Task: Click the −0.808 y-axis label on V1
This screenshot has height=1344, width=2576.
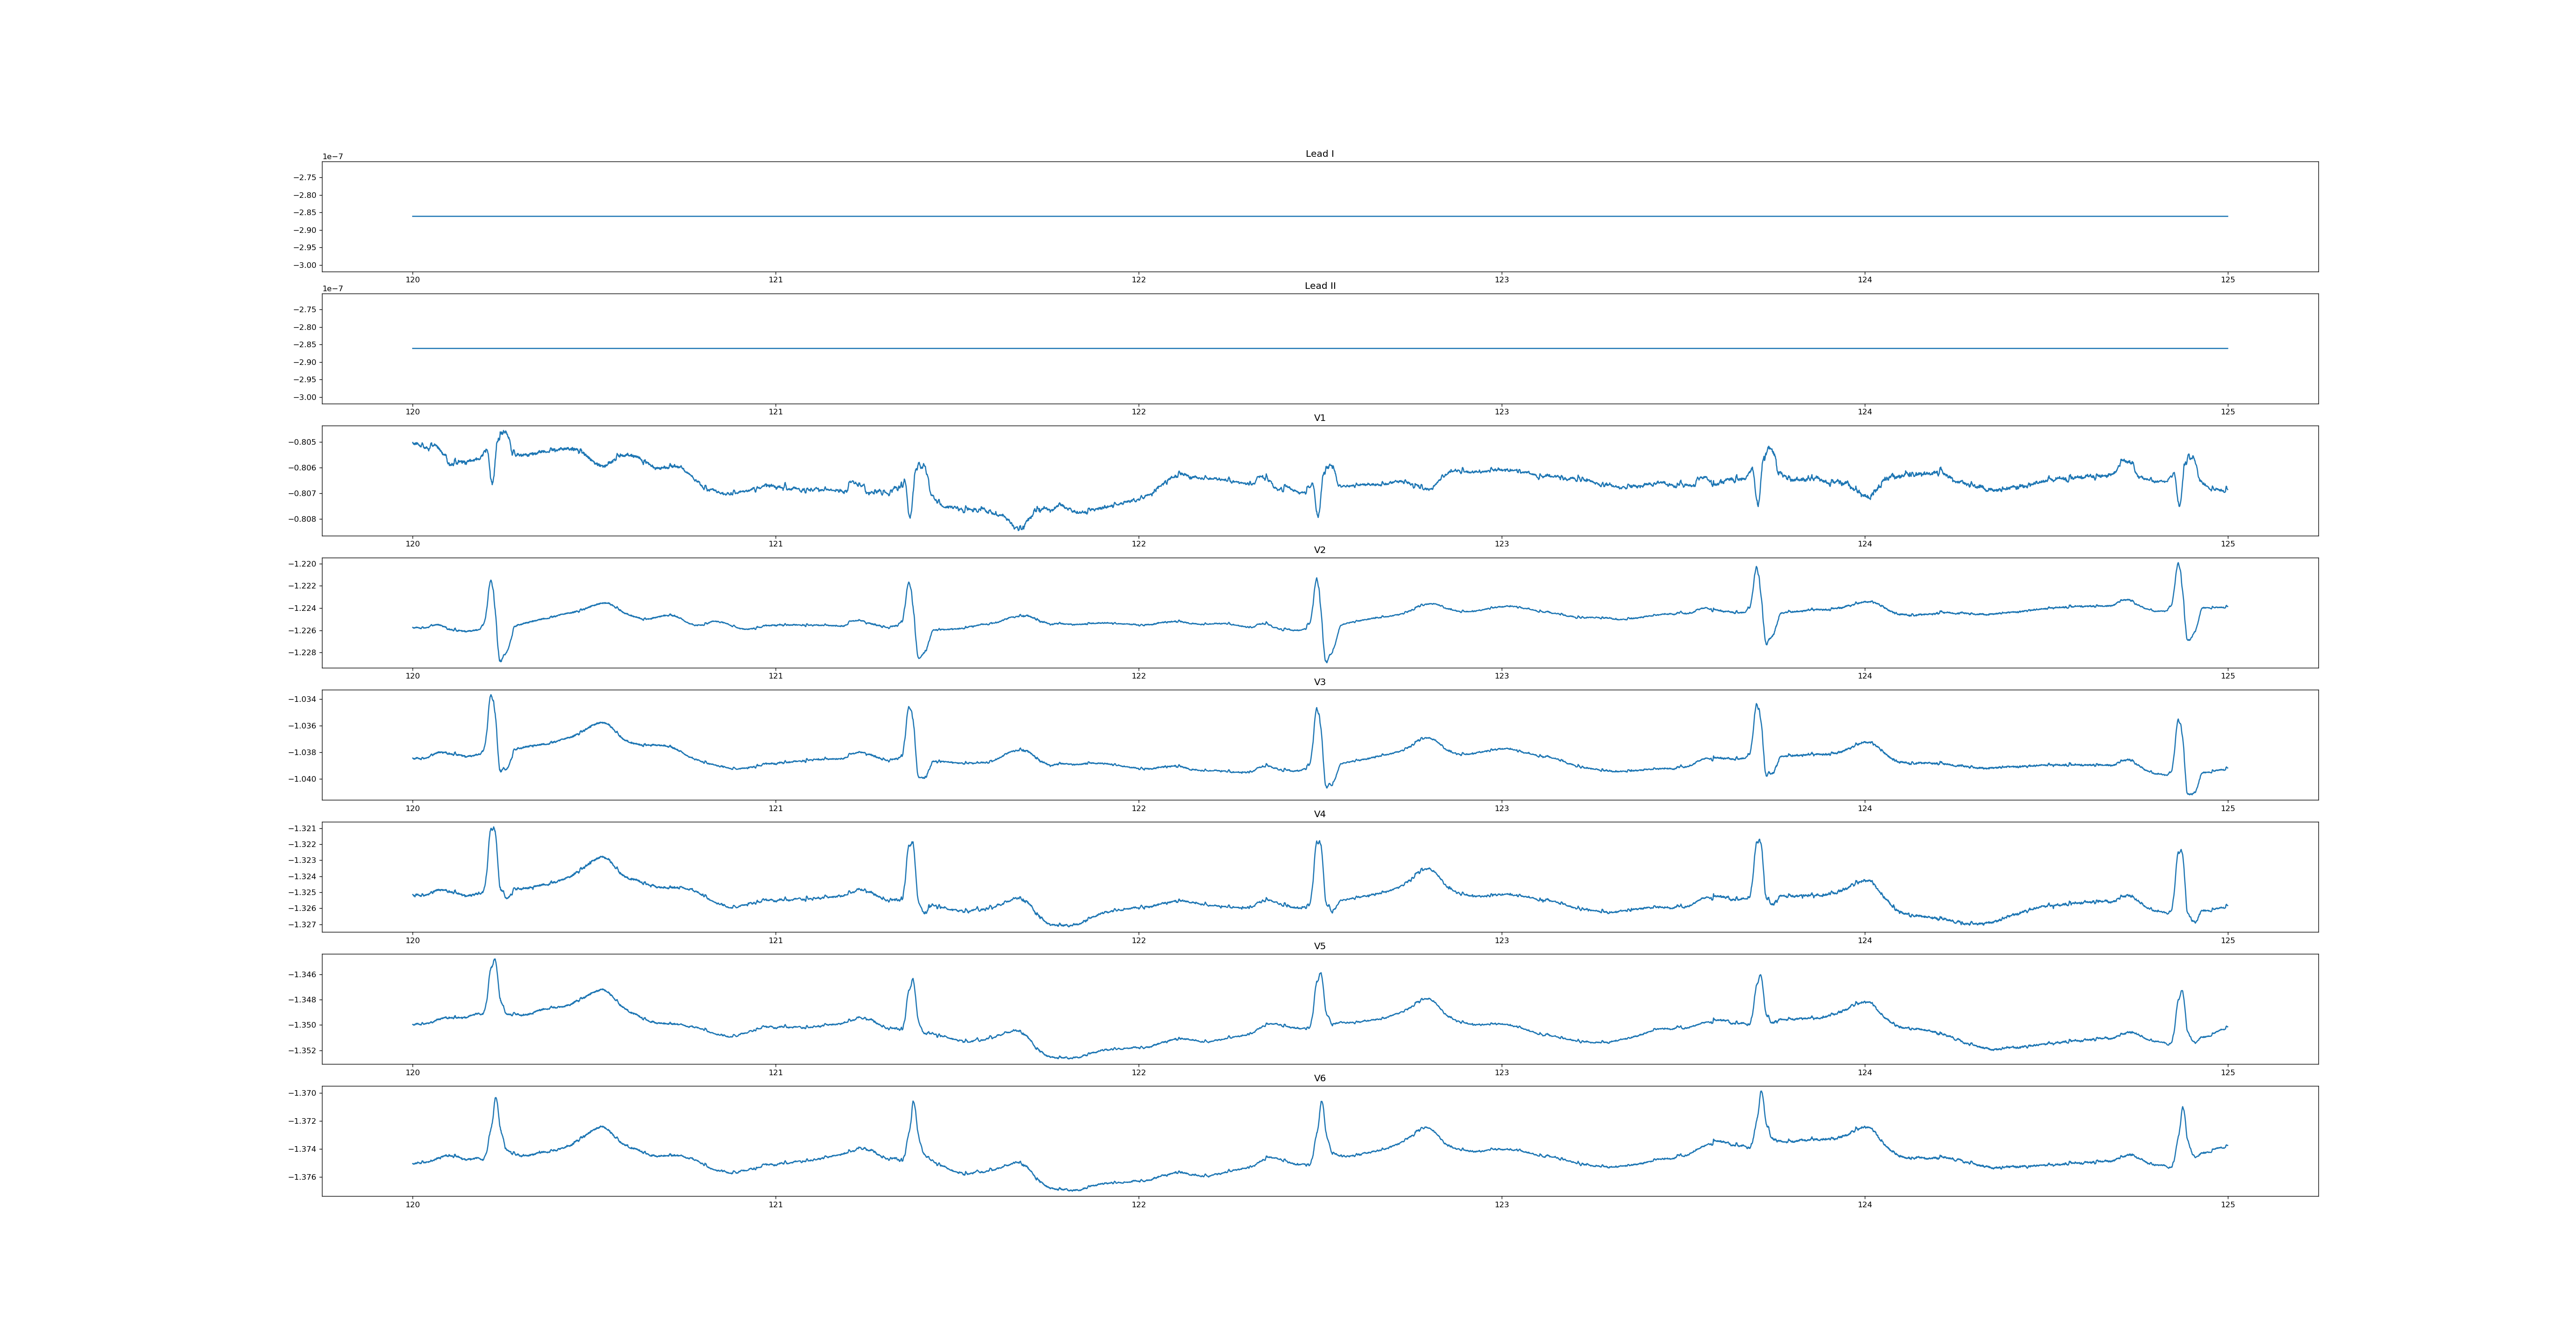Action: click(303, 519)
